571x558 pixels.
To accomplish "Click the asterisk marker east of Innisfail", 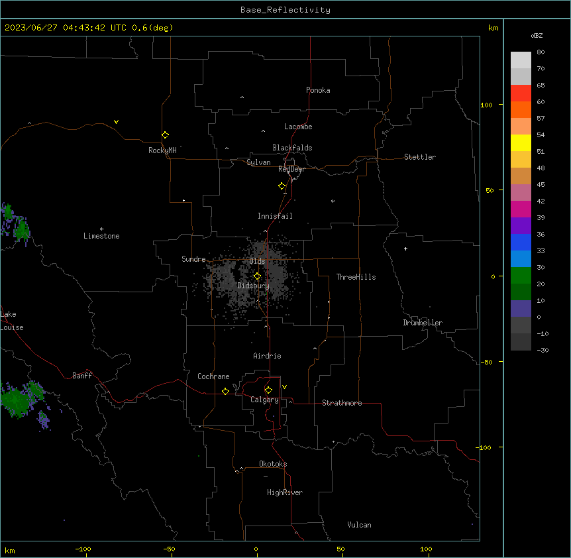I will [333, 201].
